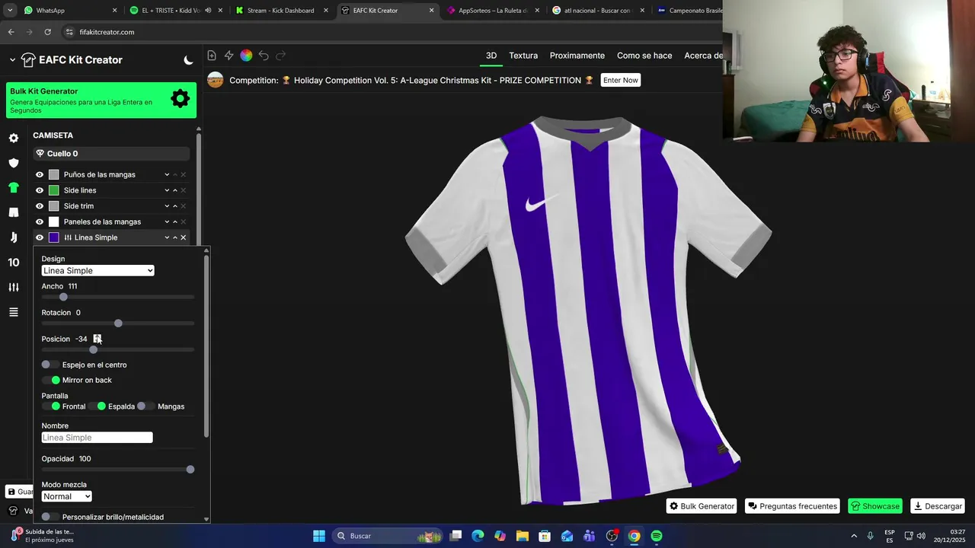Open Microsoft Edge from the taskbar

click(x=478, y=536)
